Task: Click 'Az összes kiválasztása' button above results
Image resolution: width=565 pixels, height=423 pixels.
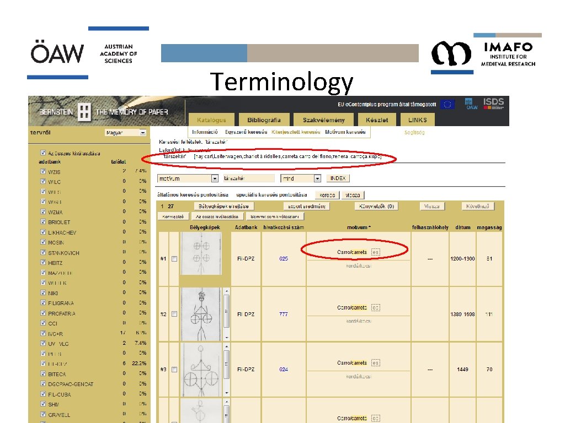Action: (217, 216)
